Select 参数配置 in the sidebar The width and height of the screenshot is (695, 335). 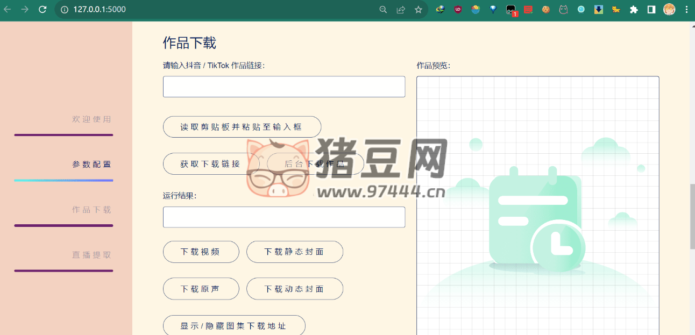tap(91, 165)
